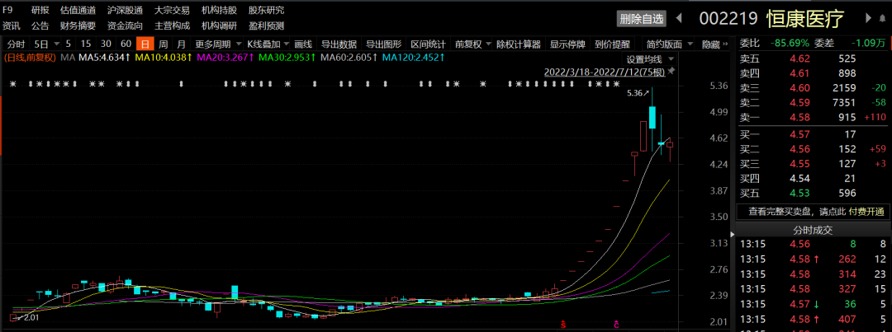Image resolution: width=892 pixels, height=332 pixels.
Task: Open 沪深股通 in the top menu
Action: pos(126,10)
